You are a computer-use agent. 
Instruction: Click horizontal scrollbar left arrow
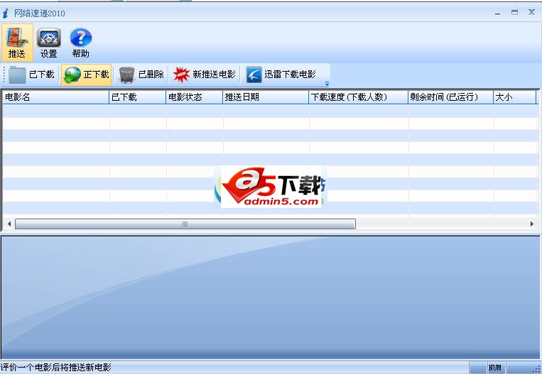tap(9, 224)
